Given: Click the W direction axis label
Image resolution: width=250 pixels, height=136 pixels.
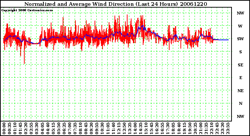Looking at the screenshot, I should click(240, 26).
